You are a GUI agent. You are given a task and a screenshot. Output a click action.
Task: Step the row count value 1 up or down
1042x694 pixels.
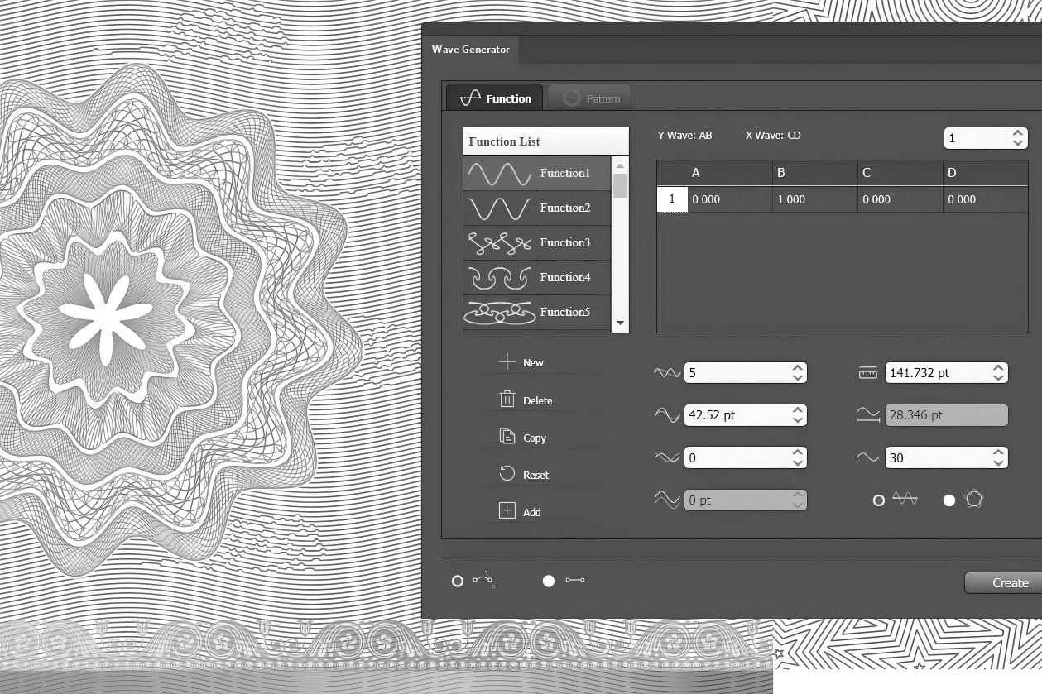coord(1019,138)
